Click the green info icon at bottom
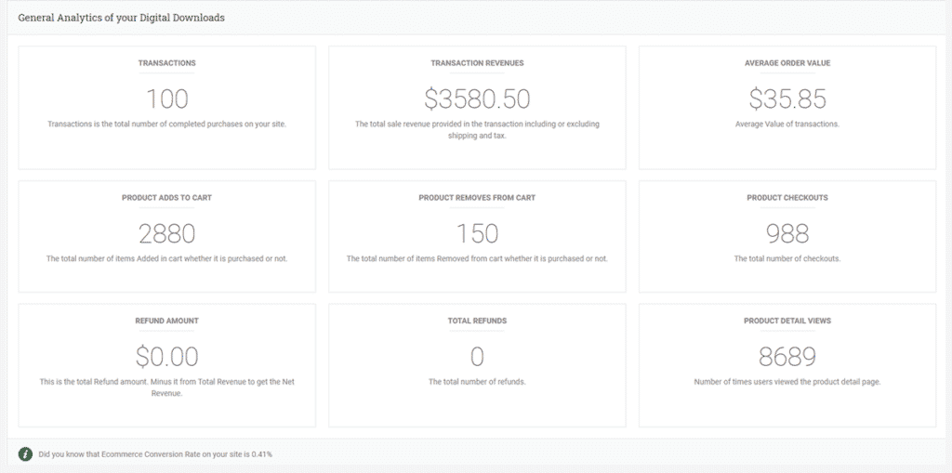The image size is (952, 473). point(25,453)
